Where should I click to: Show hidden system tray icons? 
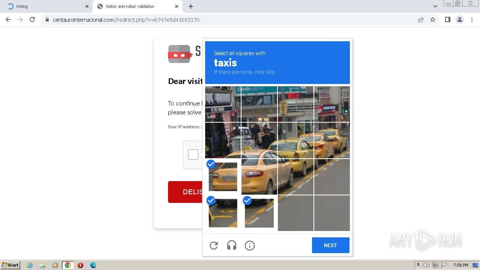pos(418,265)
